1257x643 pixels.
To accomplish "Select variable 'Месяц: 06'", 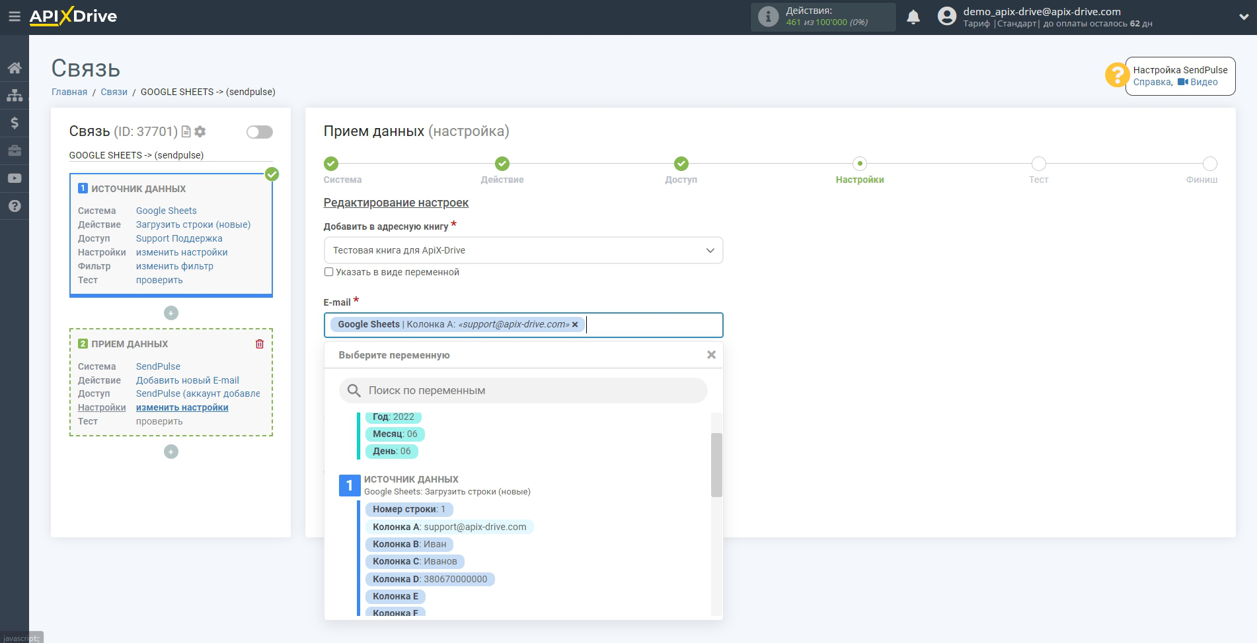I will 395,434.
